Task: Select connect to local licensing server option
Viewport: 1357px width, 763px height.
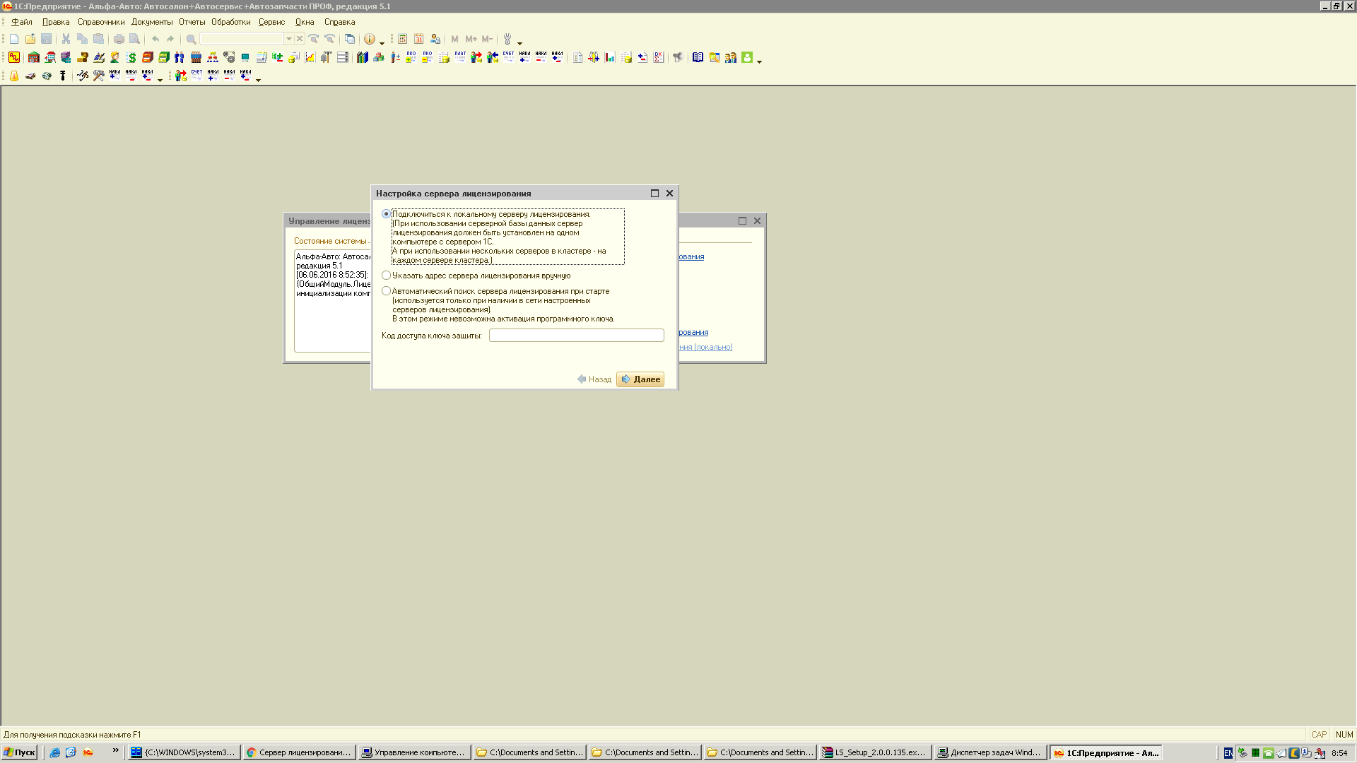Action: point(386,214)
